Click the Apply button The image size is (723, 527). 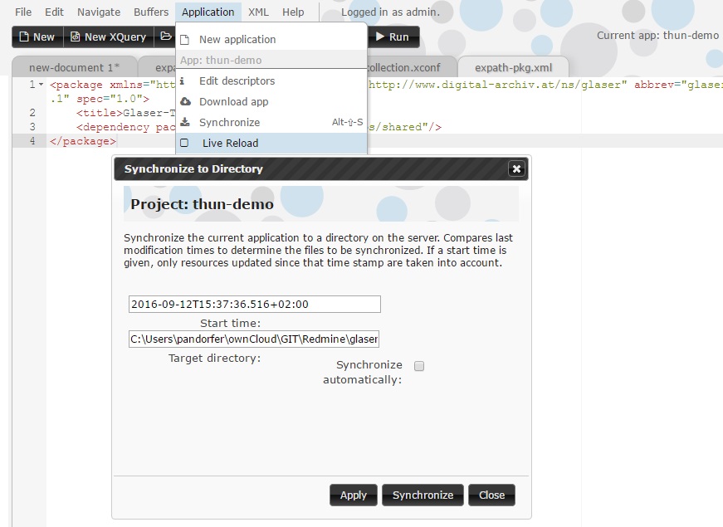click(354, 495)
